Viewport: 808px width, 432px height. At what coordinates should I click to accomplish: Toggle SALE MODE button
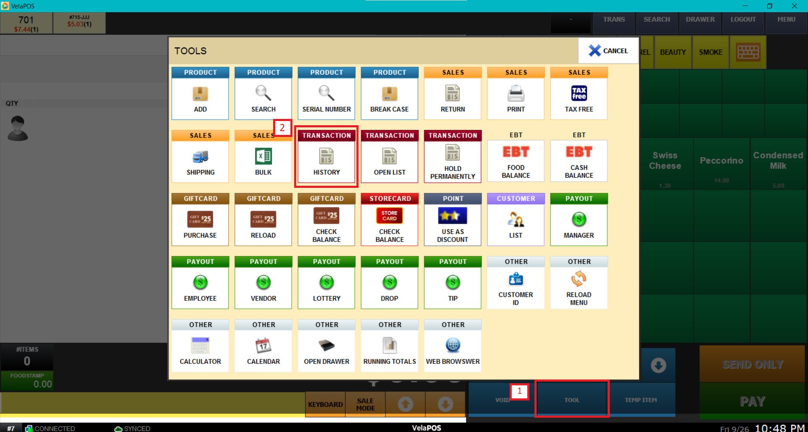(365, 404)
